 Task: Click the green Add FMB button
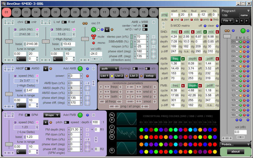tap(80, 115)
